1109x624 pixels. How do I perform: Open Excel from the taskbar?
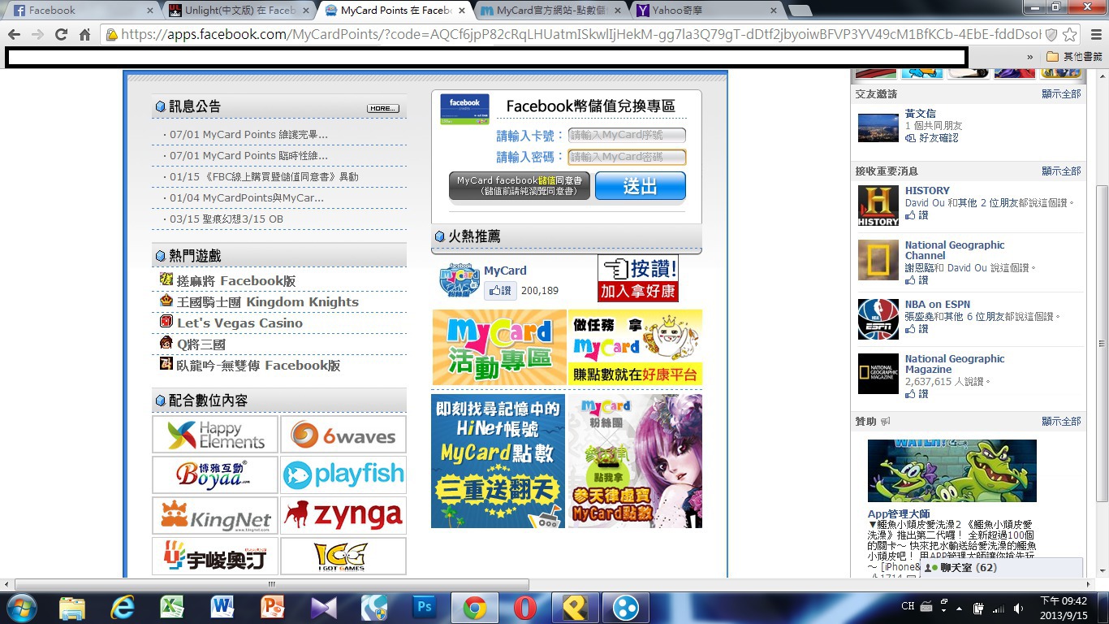(172, 608)
